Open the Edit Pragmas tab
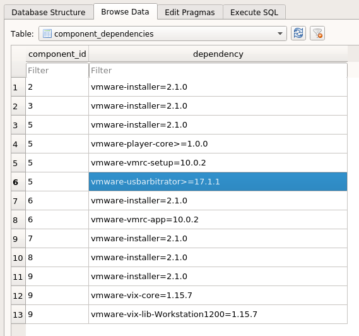Image resolution: width=359 pixels, height=336 pixels. click(190, 13)
